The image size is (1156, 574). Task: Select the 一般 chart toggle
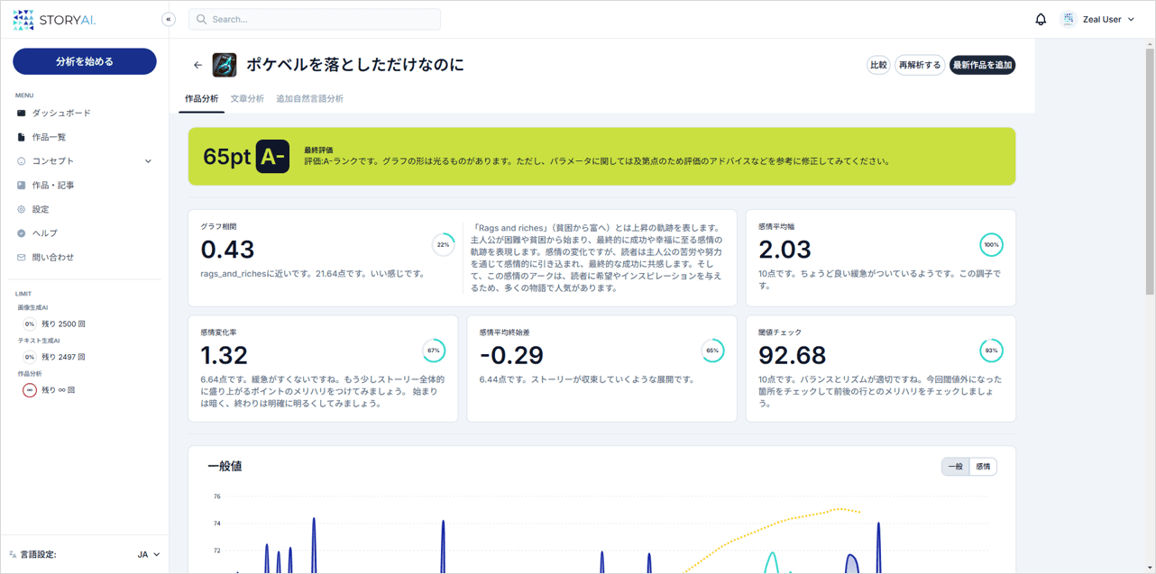point(955,467)
